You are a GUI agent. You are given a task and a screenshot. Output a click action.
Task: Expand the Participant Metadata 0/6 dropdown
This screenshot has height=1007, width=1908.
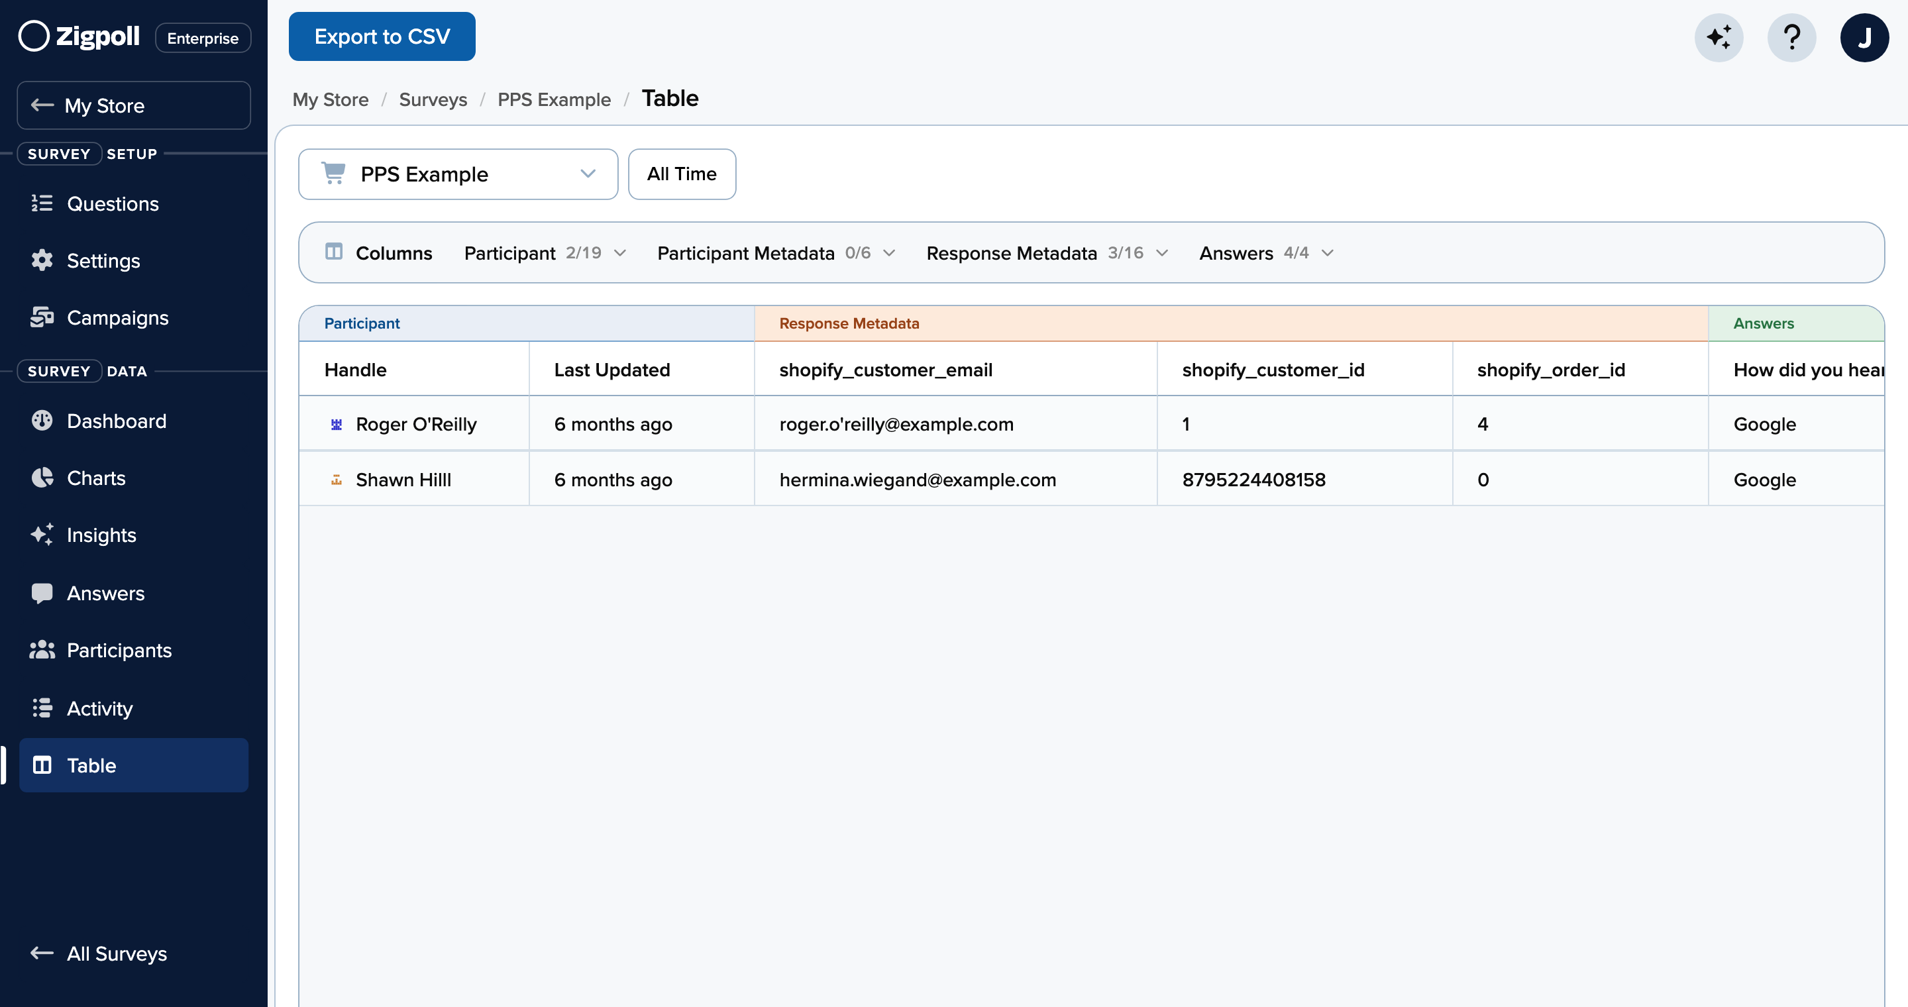point(776,253)
